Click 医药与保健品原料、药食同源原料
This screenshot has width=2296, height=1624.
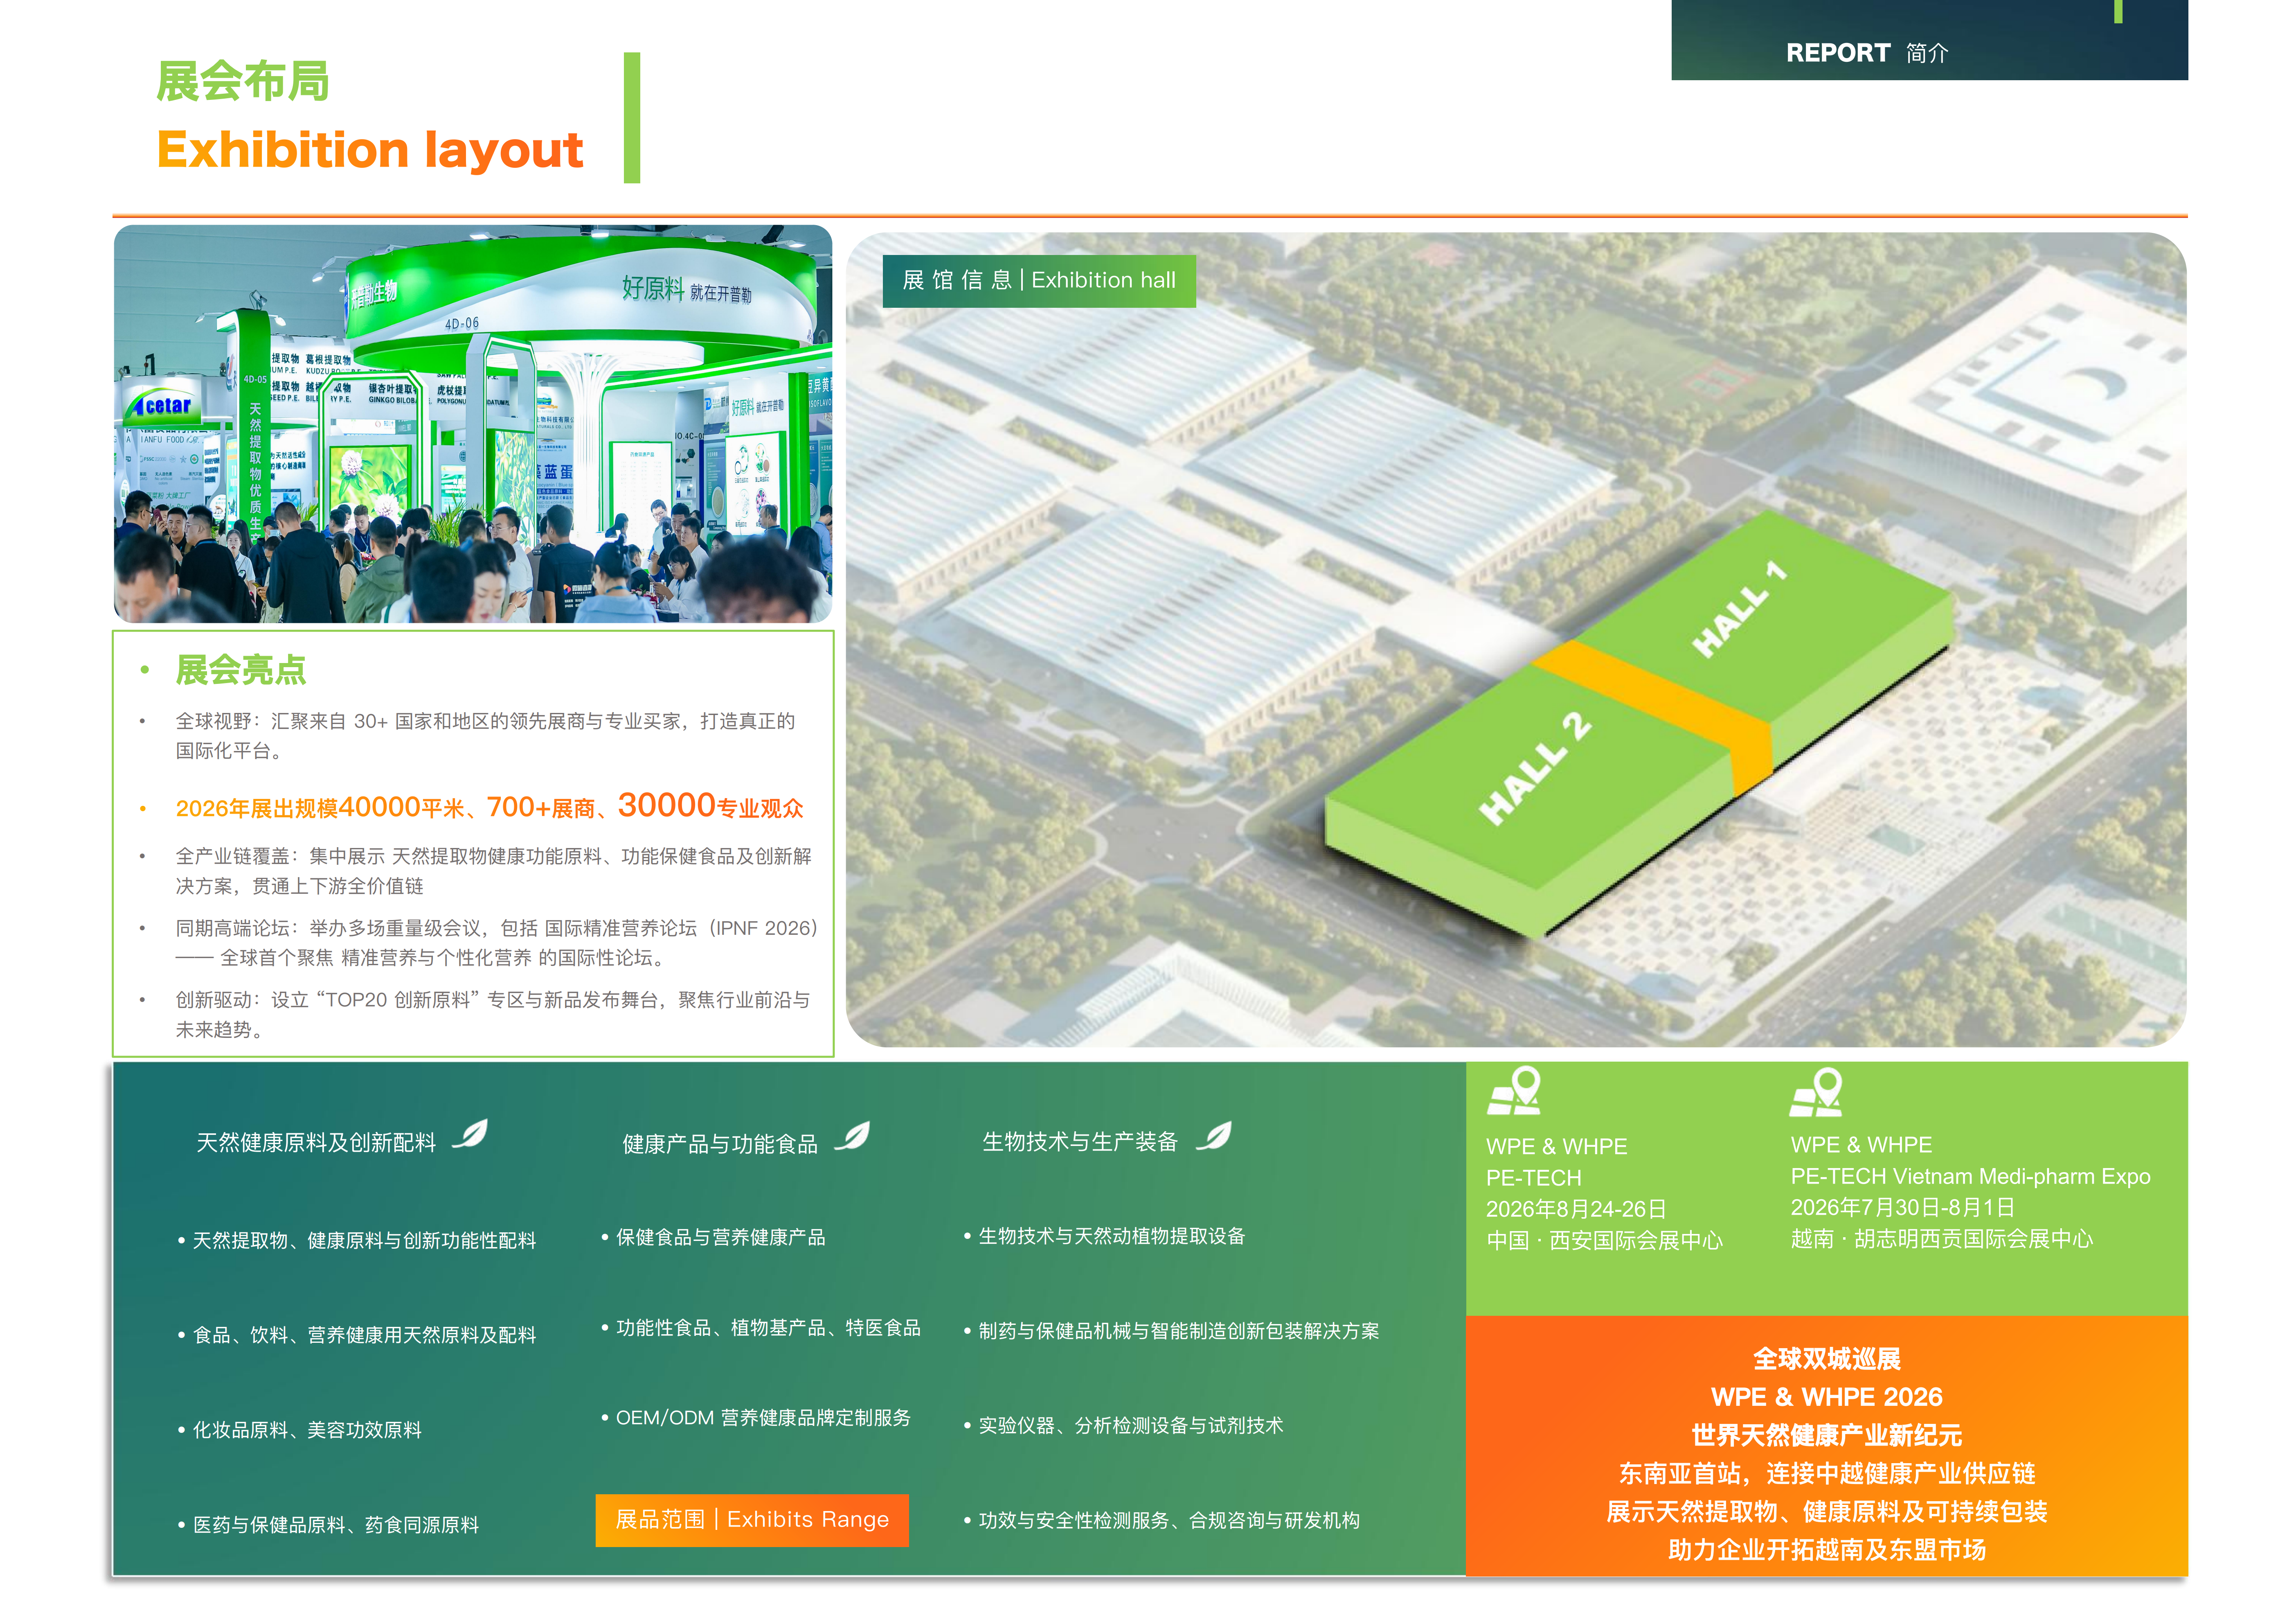[336, 1525]
